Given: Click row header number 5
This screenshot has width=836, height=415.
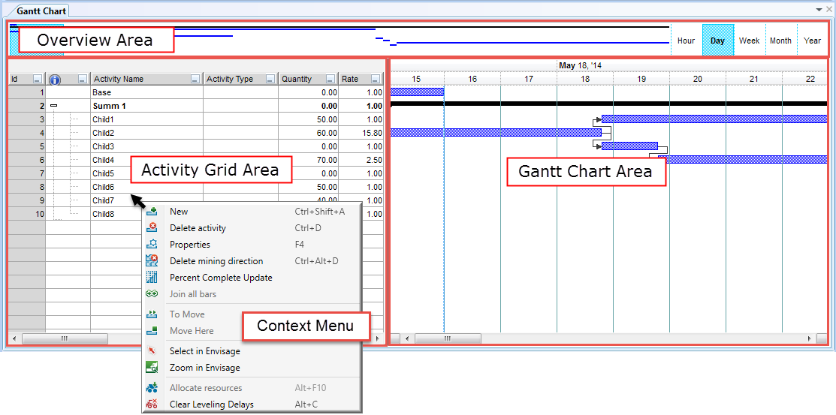Looking at the screenshot, I should 26,146.
